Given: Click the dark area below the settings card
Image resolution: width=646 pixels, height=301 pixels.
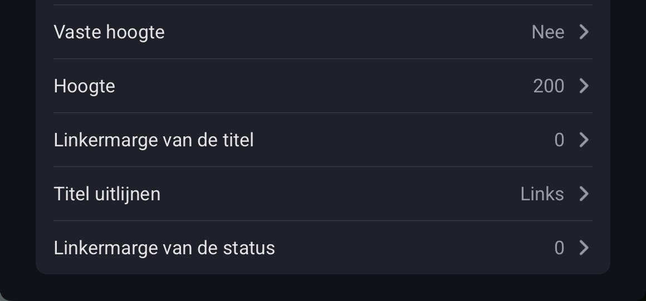Looking at the screenshot, I should [x=323, y=288].
